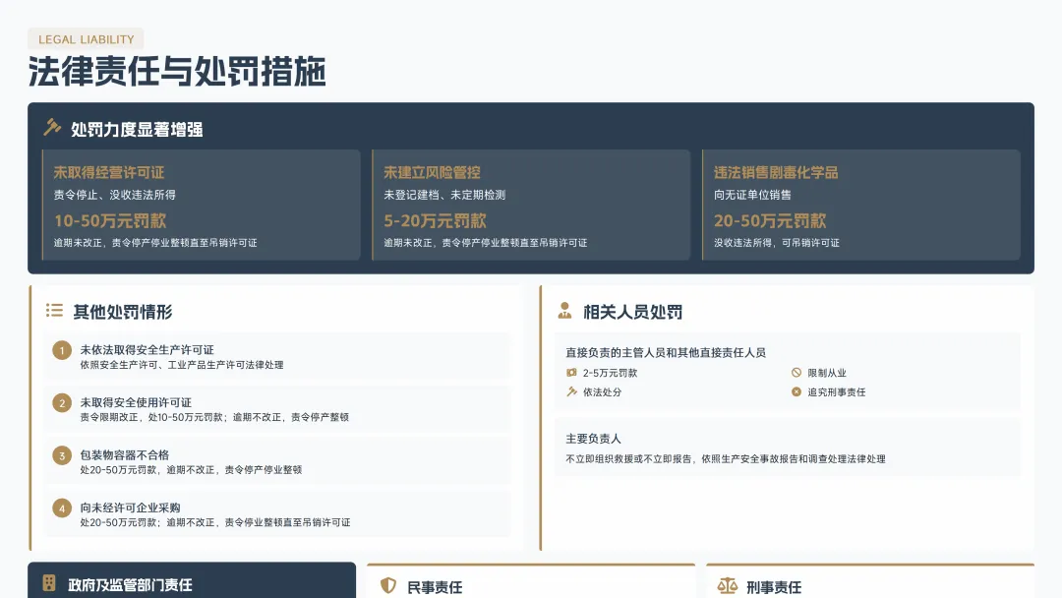Click the gavel icon beside 依法处分
The height and width of the screenshot is (598, 1062).
tap(571, 391)
